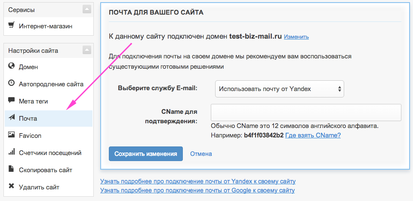
Task: Collapse the Настройки сайта panel
Action: coord(87,50)
